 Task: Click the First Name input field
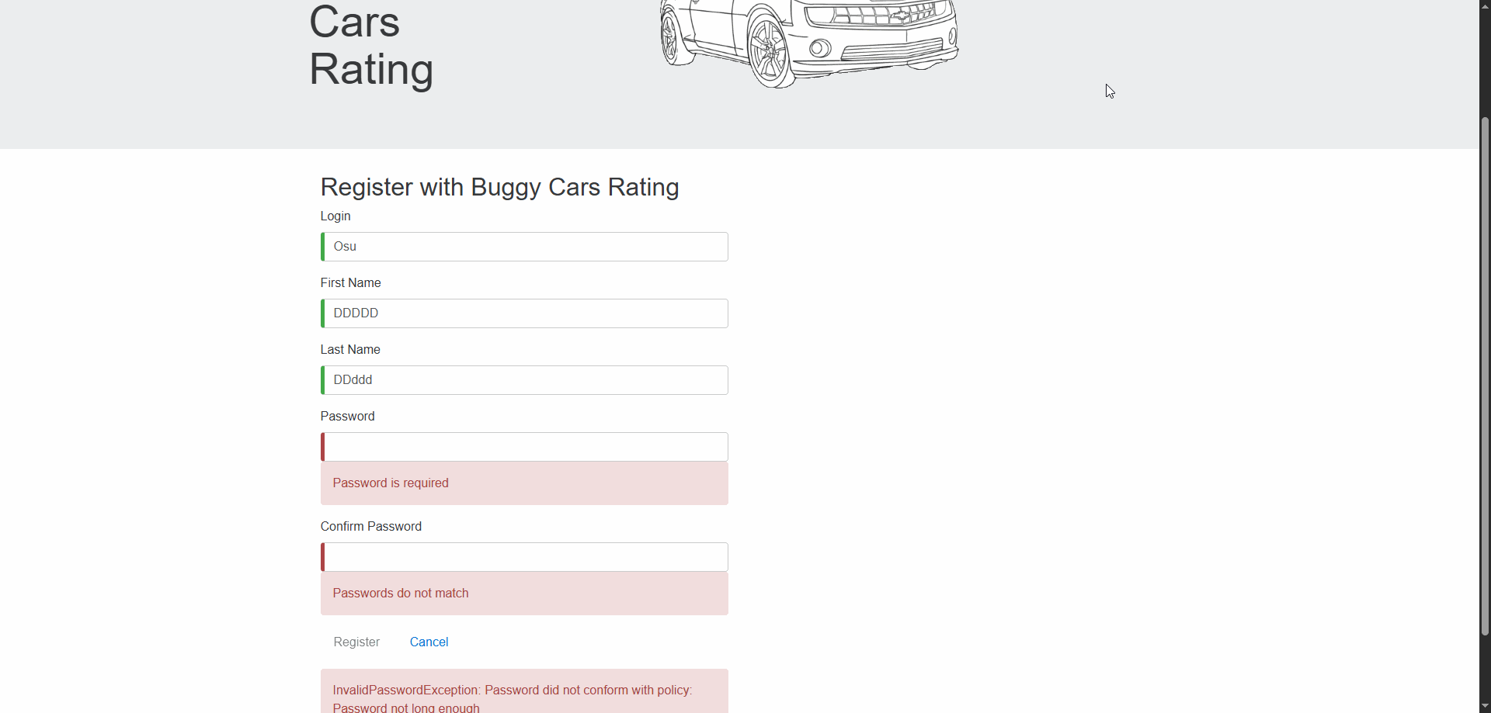525,313
